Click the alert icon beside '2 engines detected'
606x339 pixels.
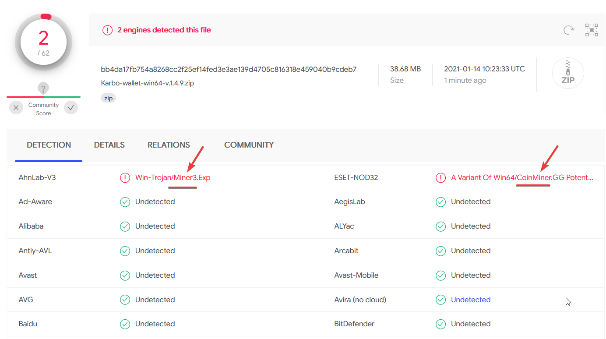(x=107, y=30)
